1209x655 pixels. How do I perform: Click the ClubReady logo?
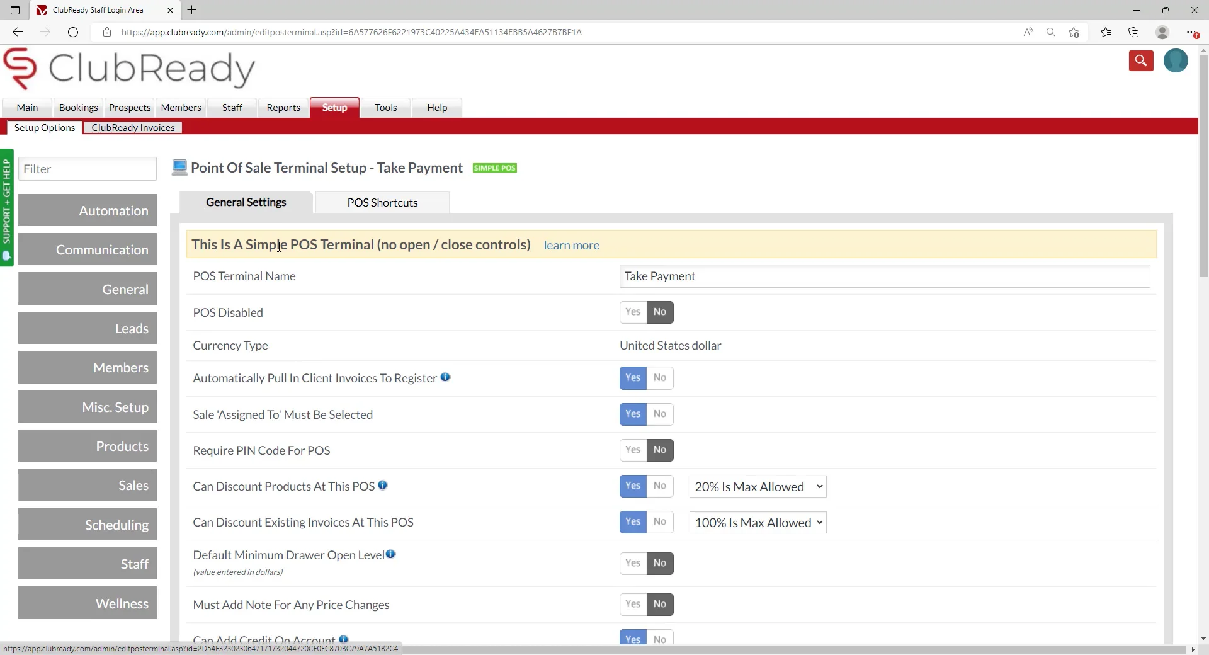pos(129,69)
